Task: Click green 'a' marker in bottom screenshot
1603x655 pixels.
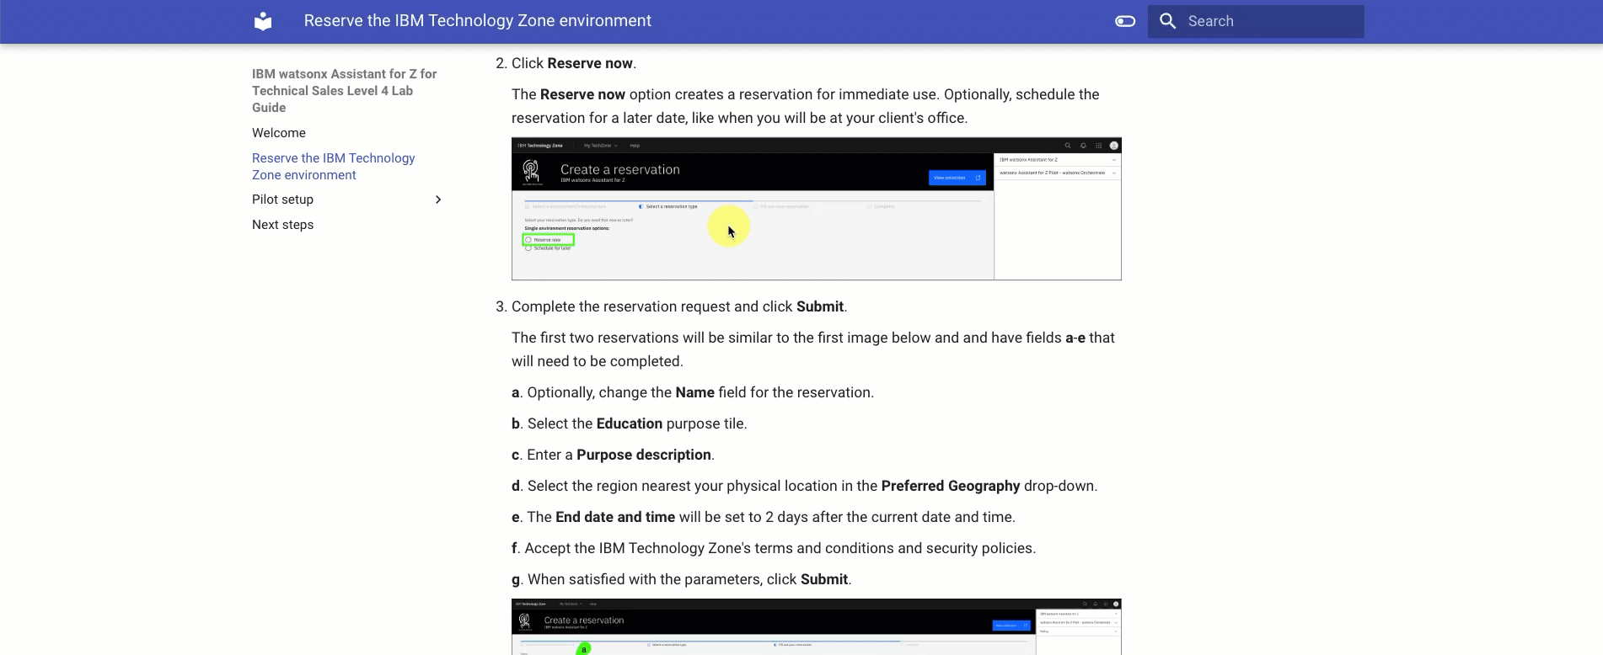Action: pos(583,649)
